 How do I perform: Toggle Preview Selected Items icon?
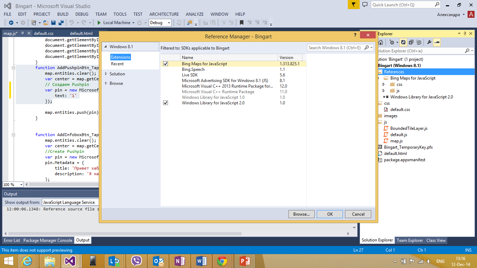click(x=437, y=42)
